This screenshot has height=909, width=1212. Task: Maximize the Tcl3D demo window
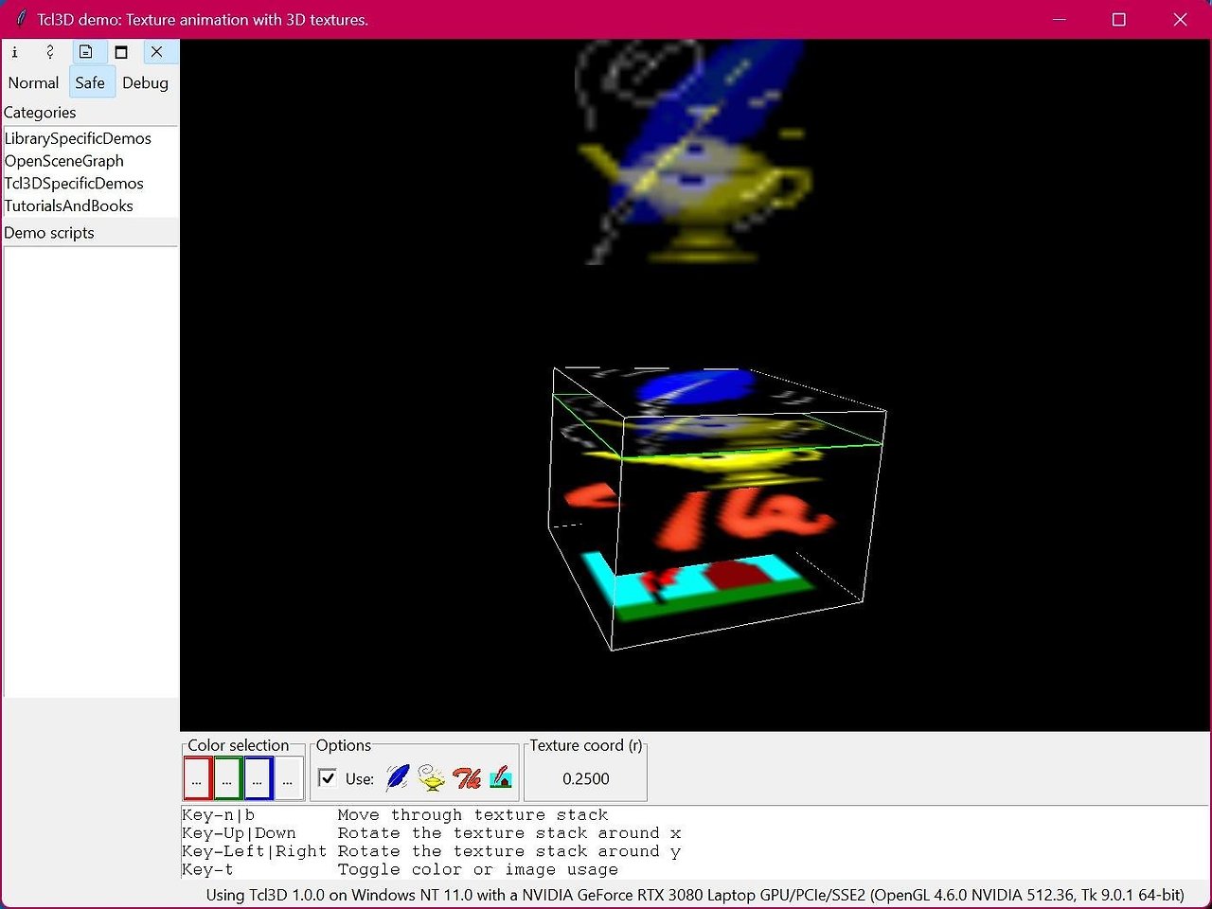1119,19
